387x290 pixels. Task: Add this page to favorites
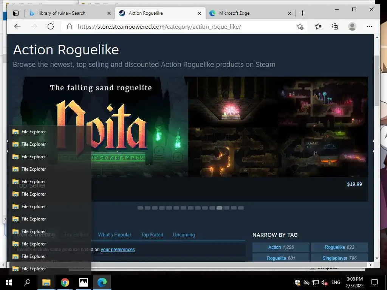pyautogui.click(x=300, y=27)
